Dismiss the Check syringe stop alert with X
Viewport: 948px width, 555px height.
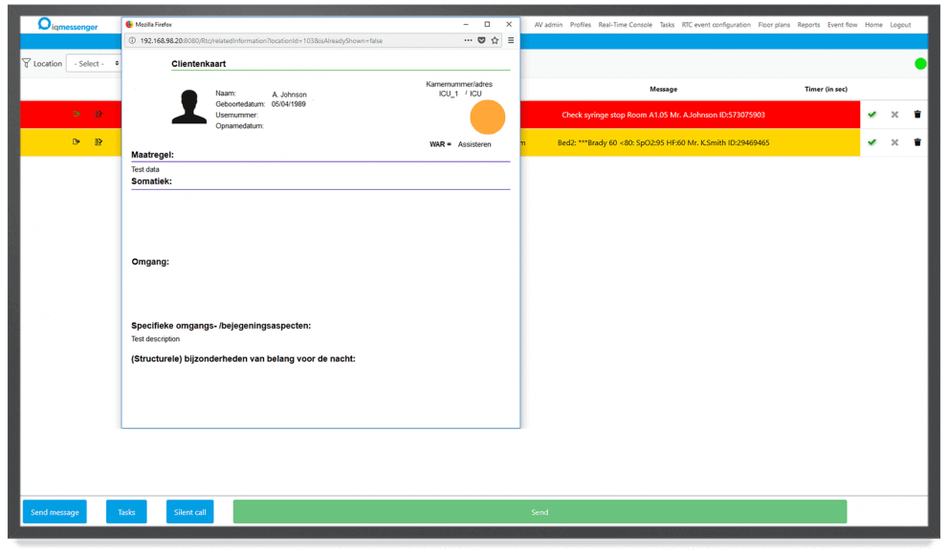click(x=894, y=114)
